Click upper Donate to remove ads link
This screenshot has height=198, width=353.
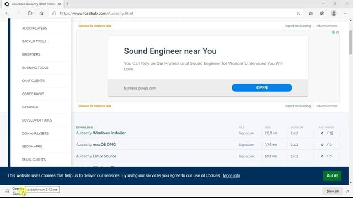[95, 26]
